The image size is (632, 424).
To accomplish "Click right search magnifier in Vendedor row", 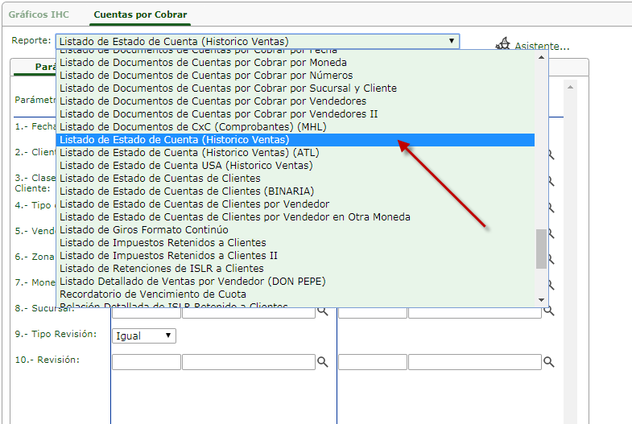I will tap(551, 233).
